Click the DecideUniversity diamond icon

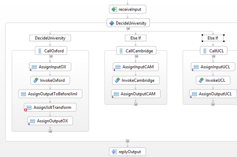111,23
